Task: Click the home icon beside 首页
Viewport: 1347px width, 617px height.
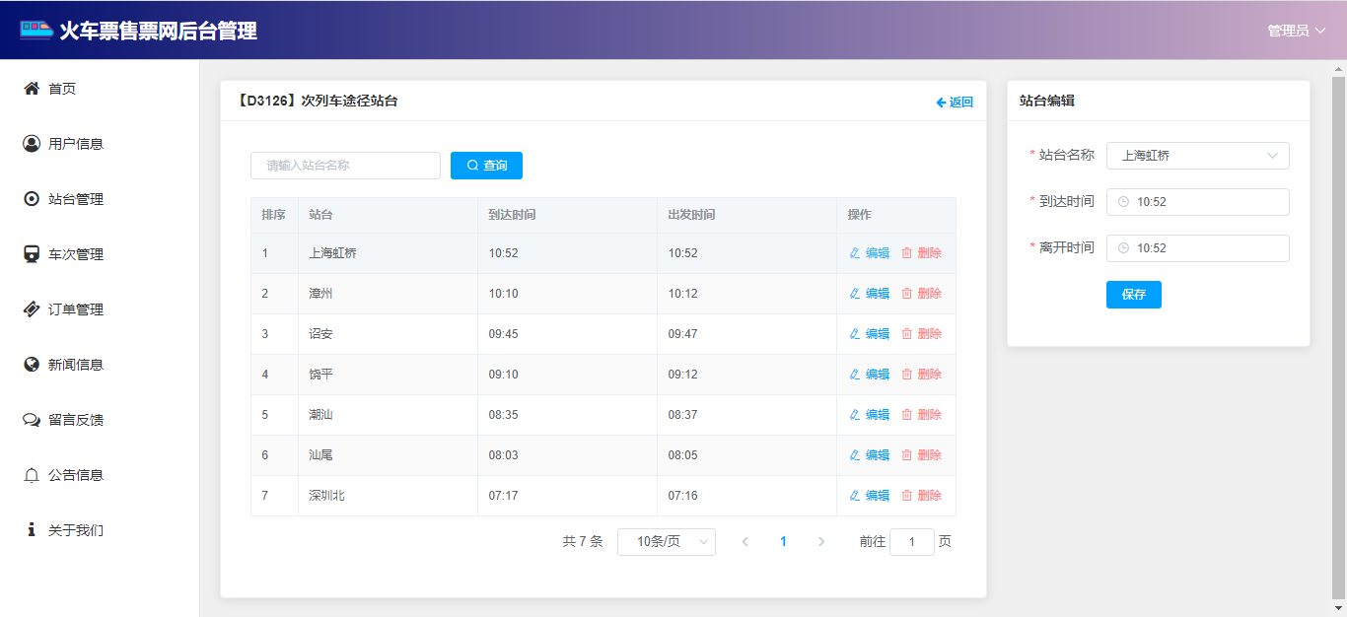Action: click(x=32, y=89)
